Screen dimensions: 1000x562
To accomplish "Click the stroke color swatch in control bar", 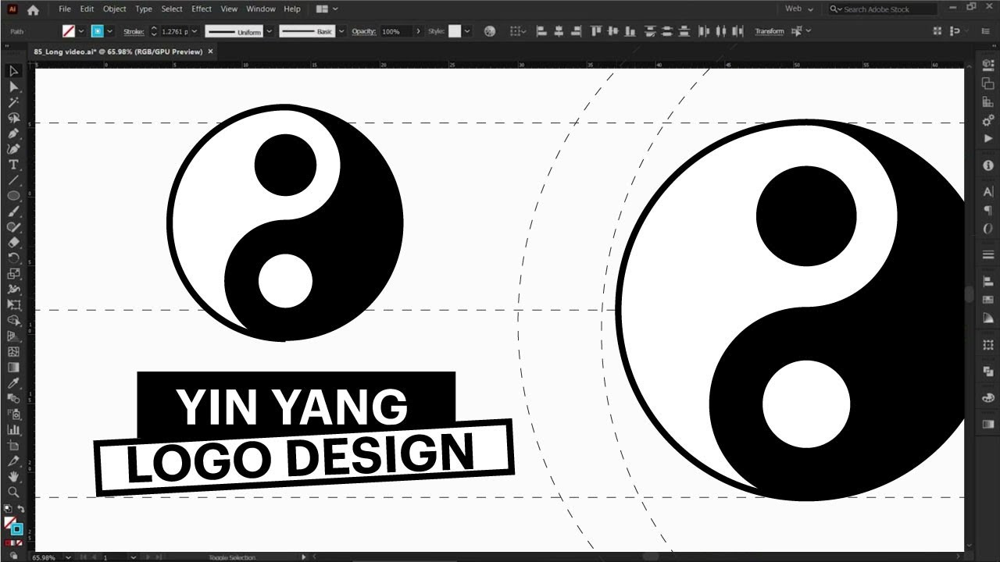I will coord(98,31).
